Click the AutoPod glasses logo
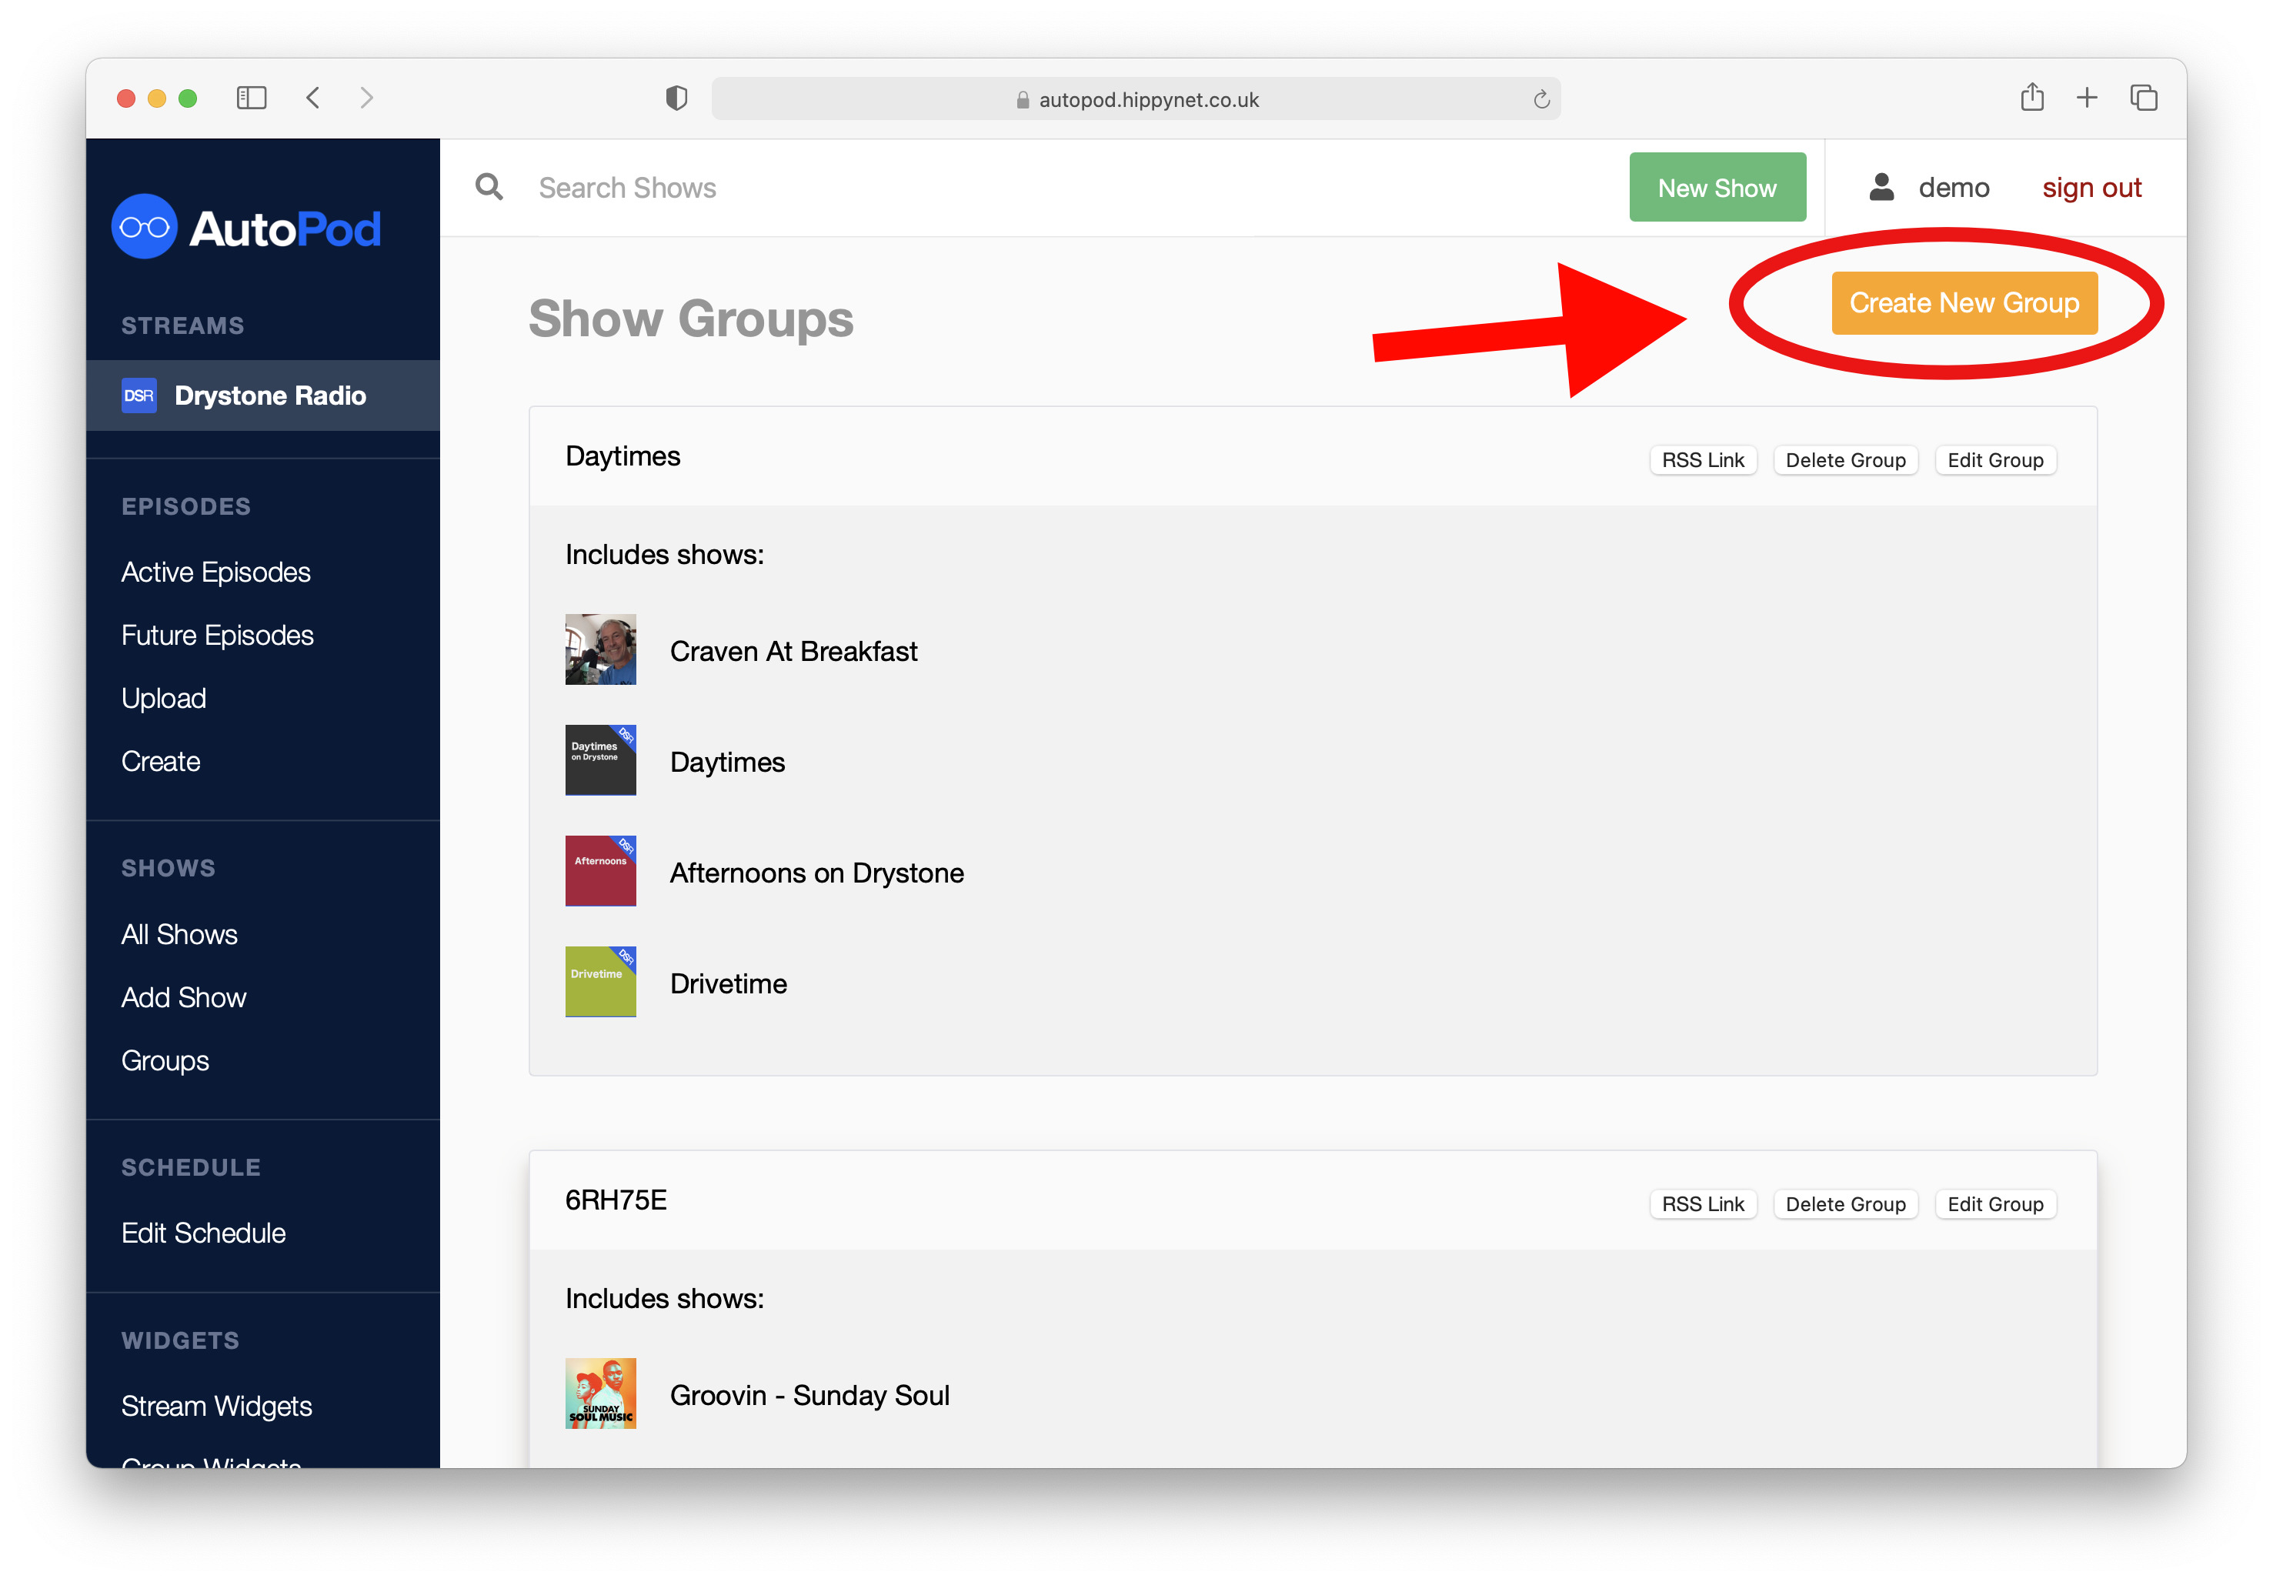The height and width of the screenshot is (1582, 2273). (x=145, y=227)
